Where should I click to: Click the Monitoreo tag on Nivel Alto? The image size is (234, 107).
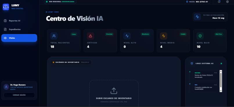pyautogui.click(x=145, y=34)
